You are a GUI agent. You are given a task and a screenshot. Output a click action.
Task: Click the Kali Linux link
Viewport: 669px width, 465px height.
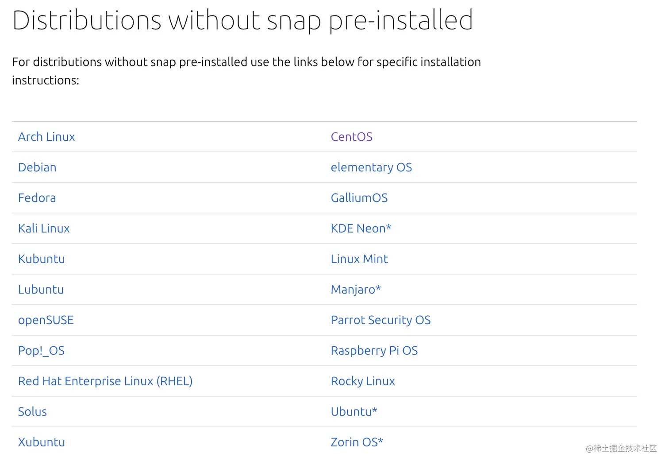[x=44, y=229]
